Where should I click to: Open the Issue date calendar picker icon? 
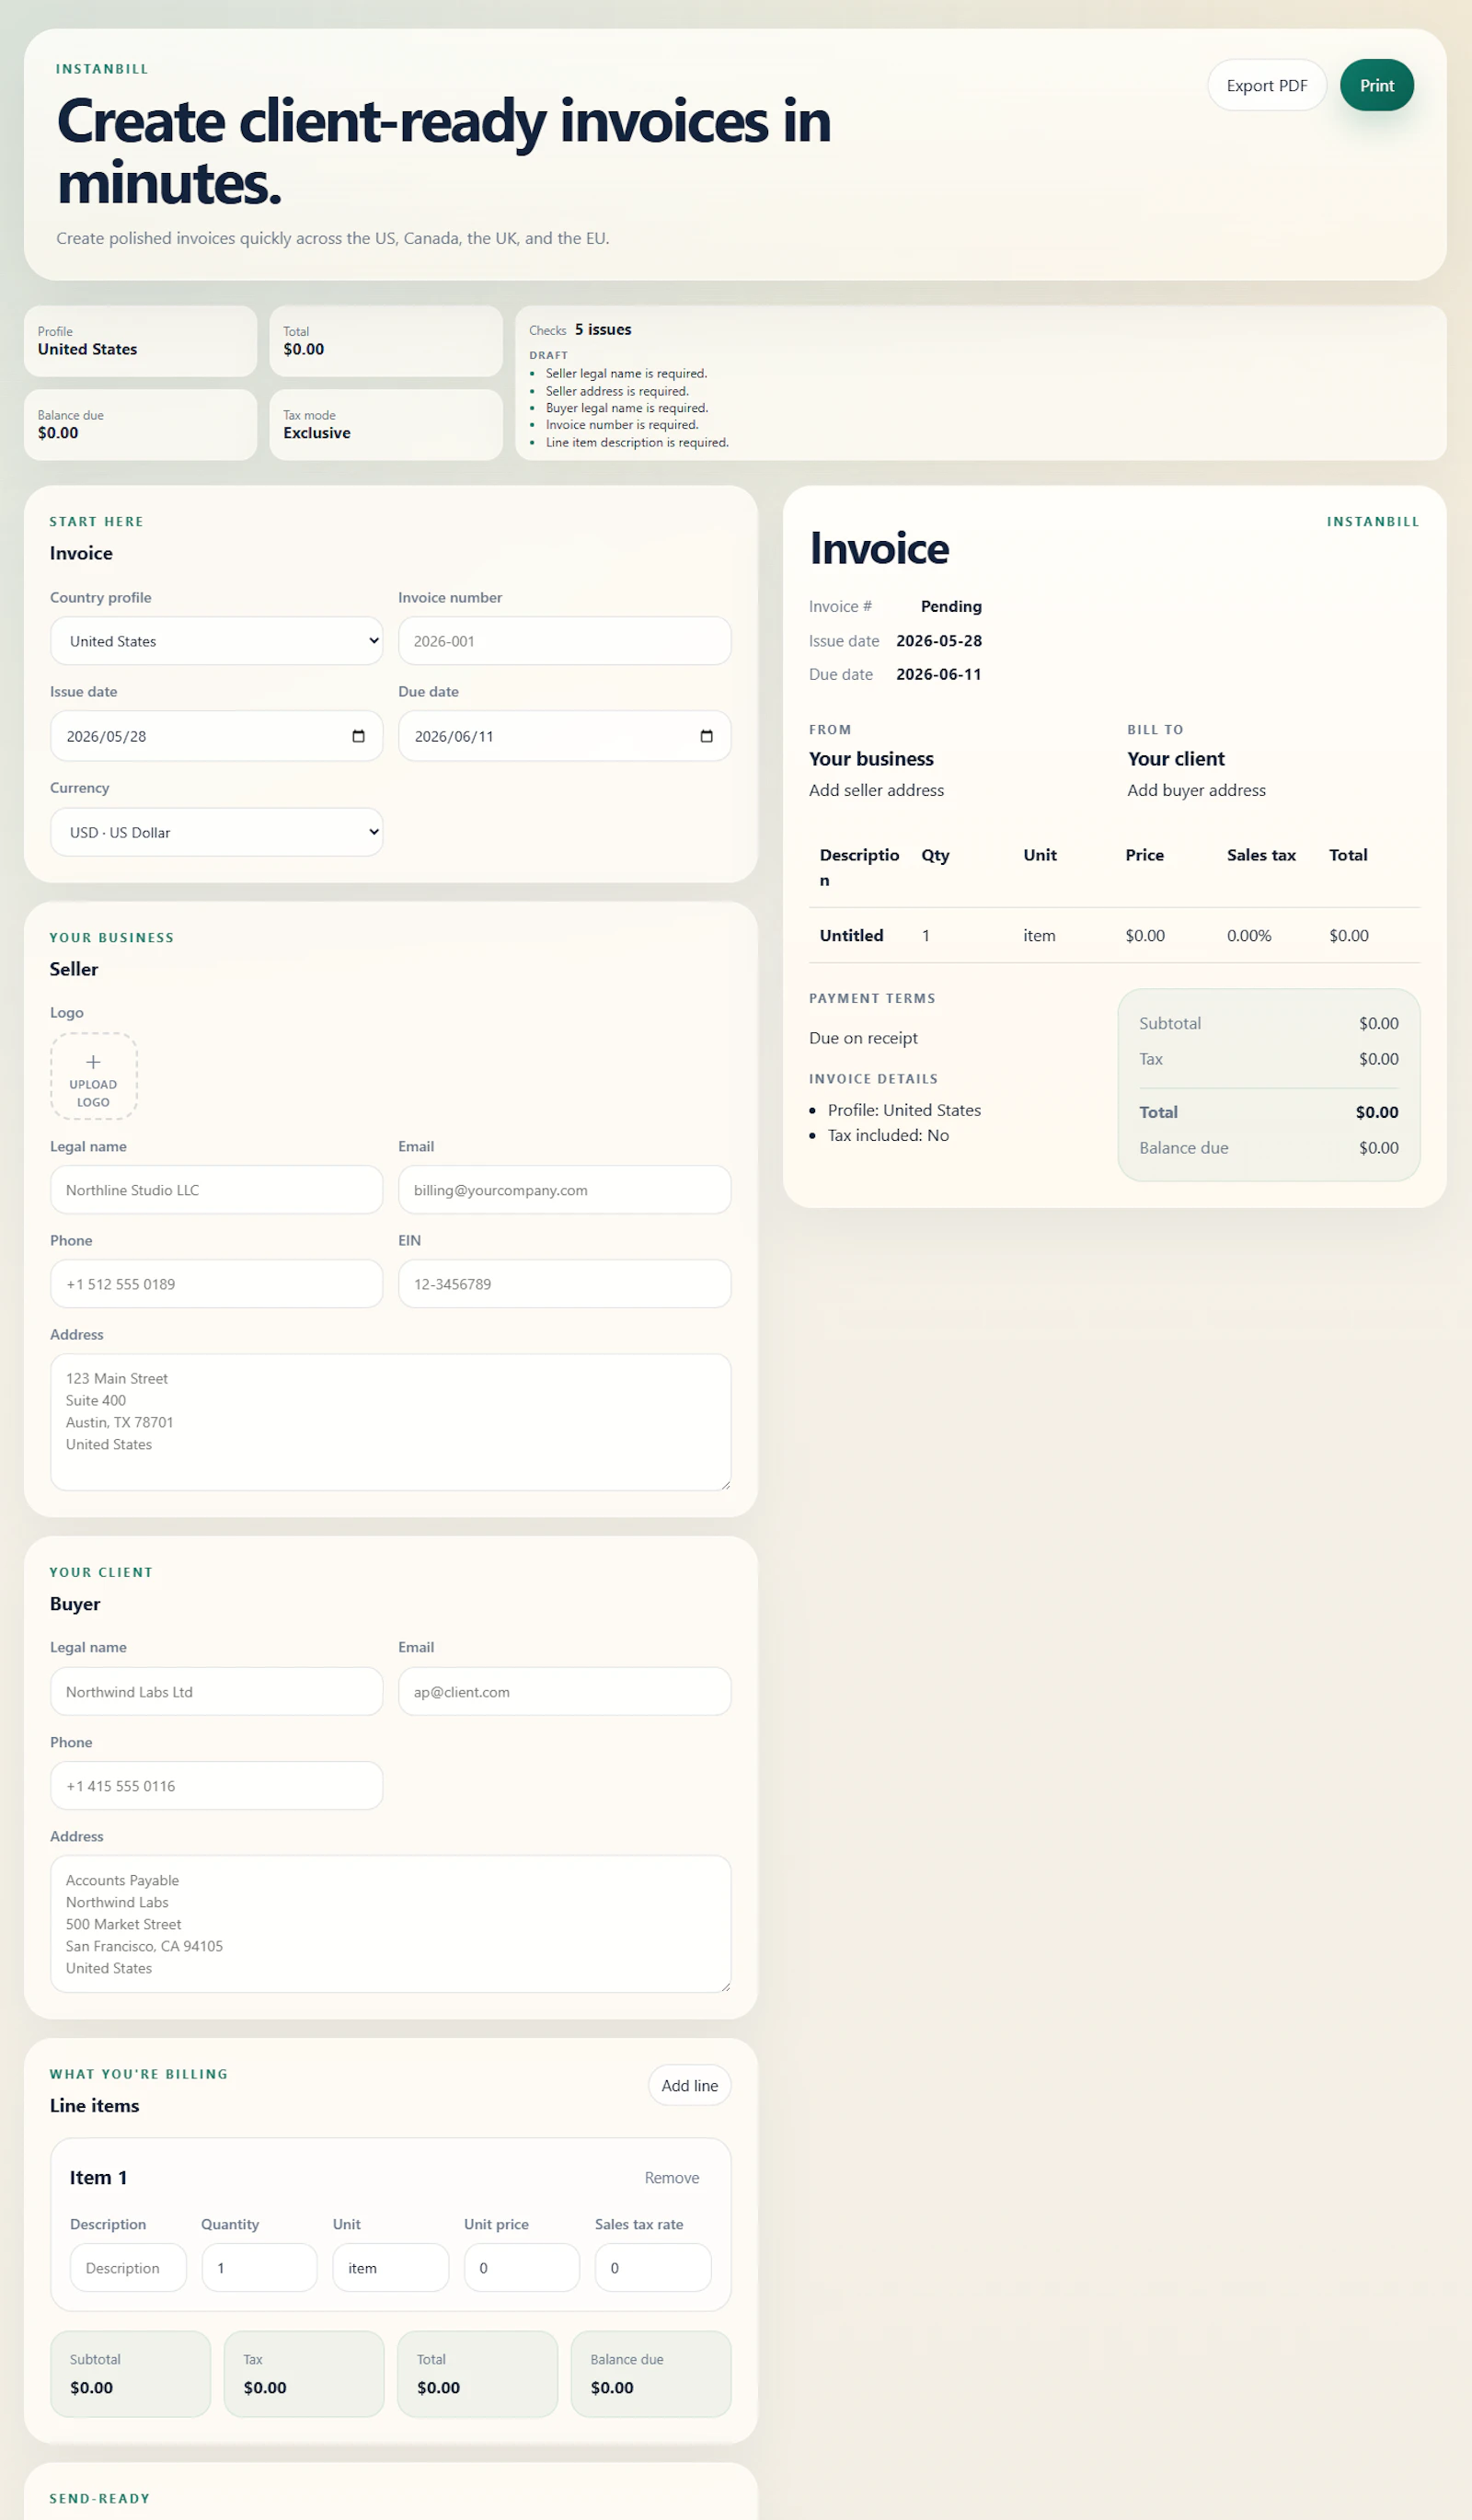pos(358,736)
